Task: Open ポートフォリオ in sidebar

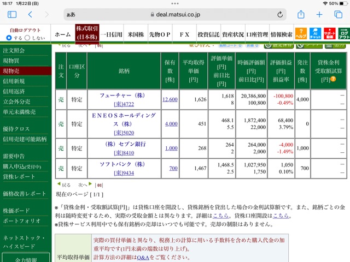Action: click(x=22, y=221)
